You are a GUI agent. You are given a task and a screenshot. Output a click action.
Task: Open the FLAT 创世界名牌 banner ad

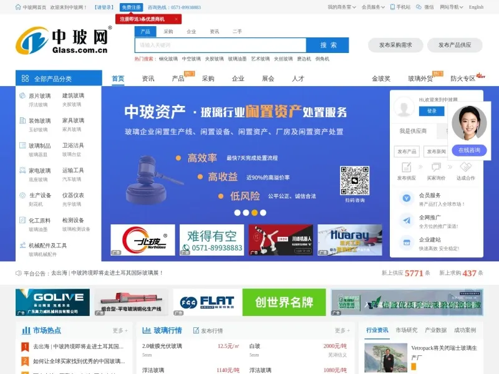click(x=249, y=302)
